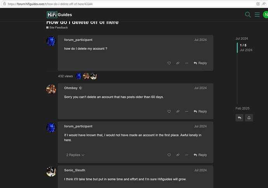Copy link to the first post

[x=178, y=63]
